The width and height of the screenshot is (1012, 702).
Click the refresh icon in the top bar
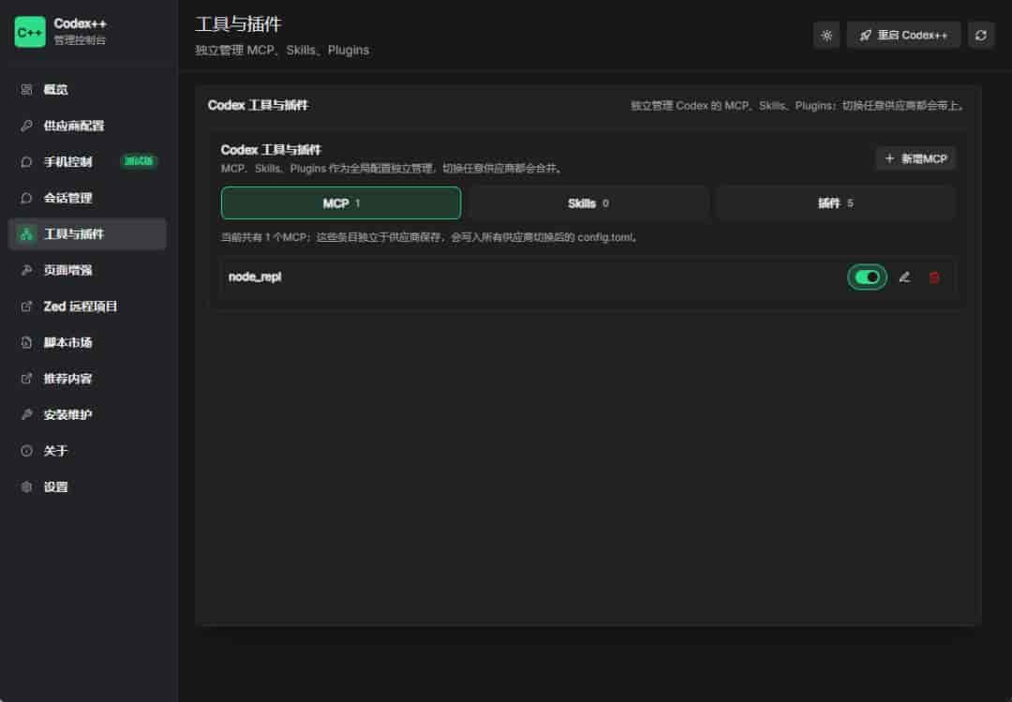click(980, 36)
